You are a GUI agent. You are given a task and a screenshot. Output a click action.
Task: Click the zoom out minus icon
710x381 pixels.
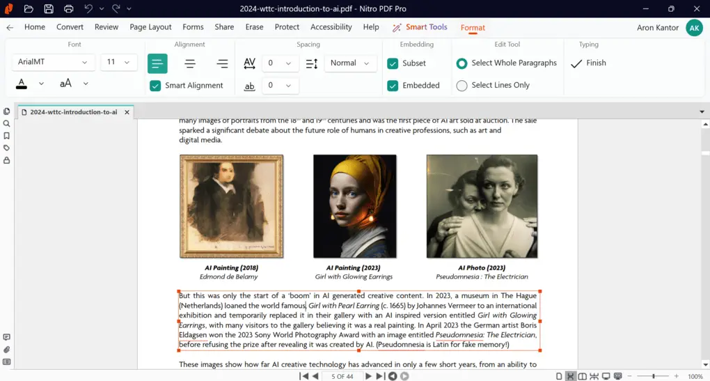[x=630, y=376]
